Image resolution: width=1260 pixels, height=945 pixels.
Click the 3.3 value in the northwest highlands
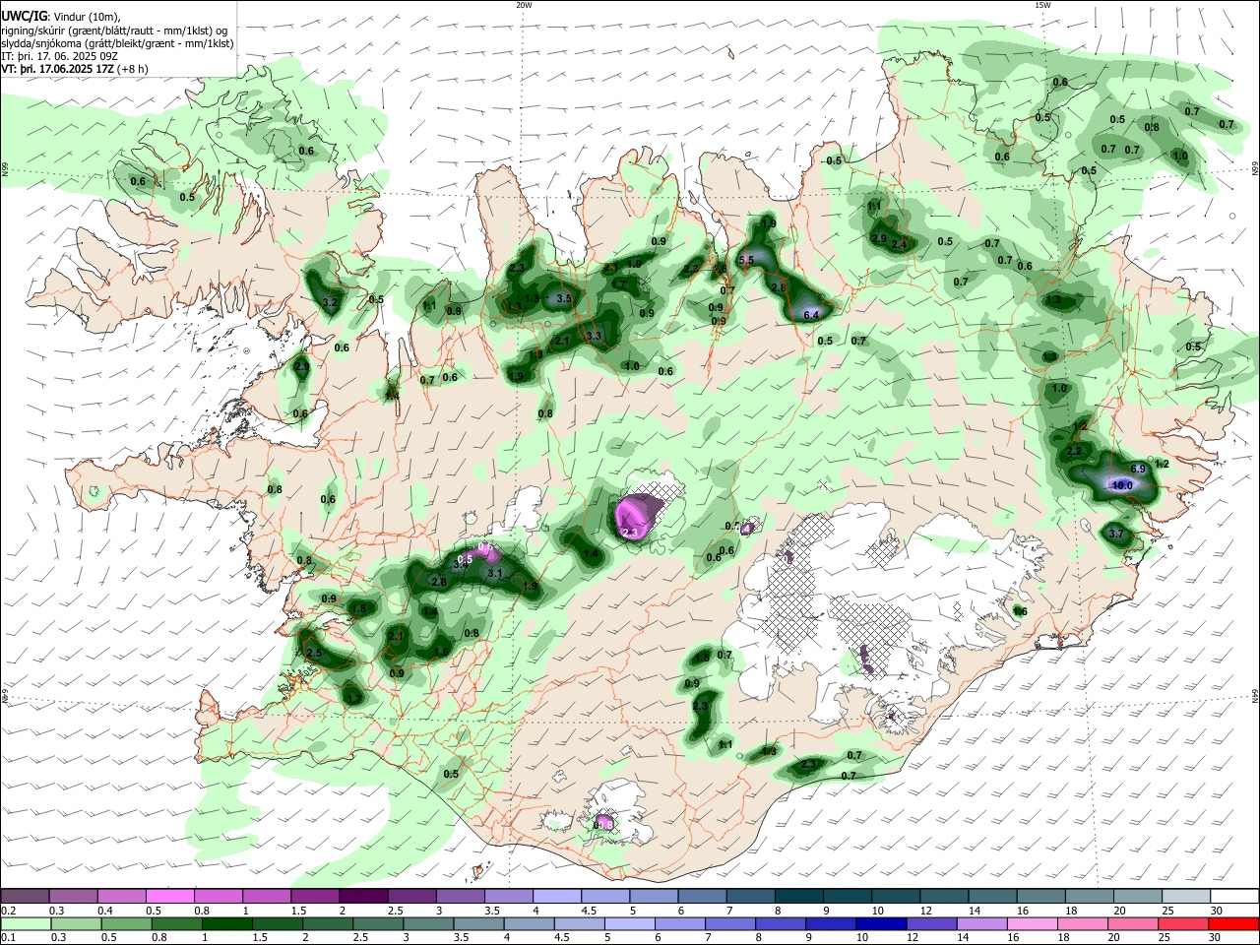(x=594, y=337)
